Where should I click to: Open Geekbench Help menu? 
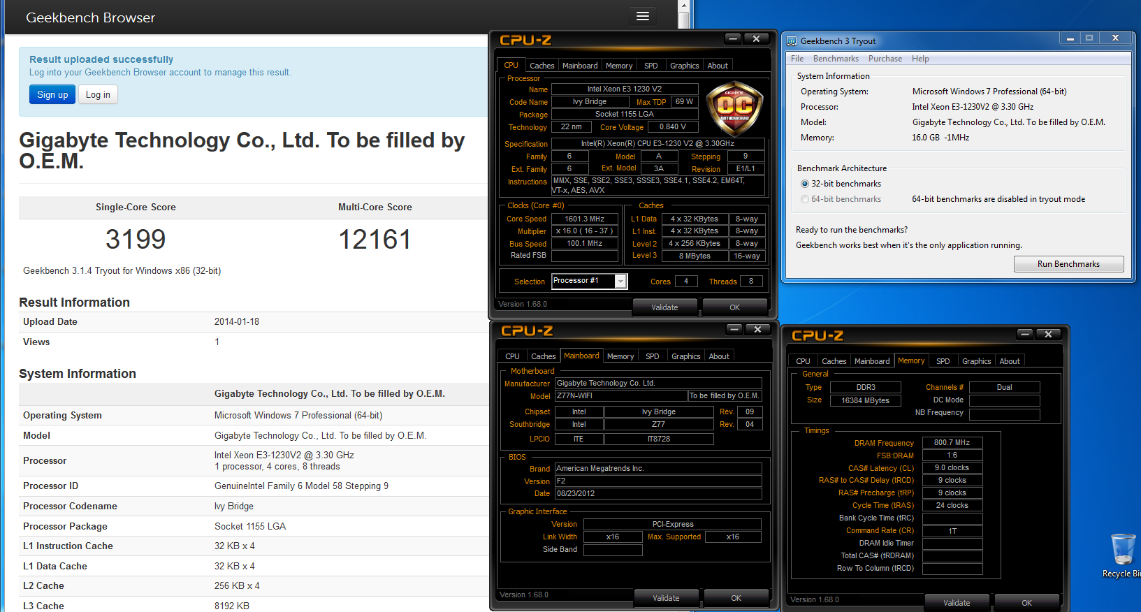tap(920, 59)
